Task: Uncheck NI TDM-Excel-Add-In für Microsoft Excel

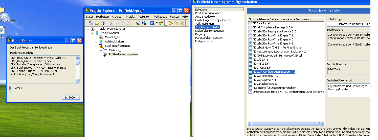Action: click(250, 56)
